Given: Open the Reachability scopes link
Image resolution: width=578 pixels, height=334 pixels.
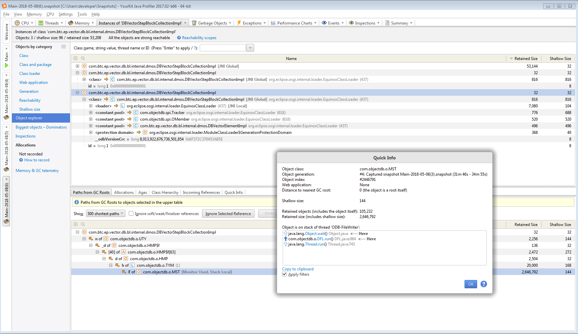Looking at the screenshot, I should pyautogui.click(x=199, y=38).
